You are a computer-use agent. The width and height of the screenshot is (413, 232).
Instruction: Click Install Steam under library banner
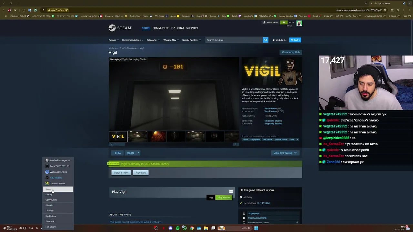click(121, 173)
